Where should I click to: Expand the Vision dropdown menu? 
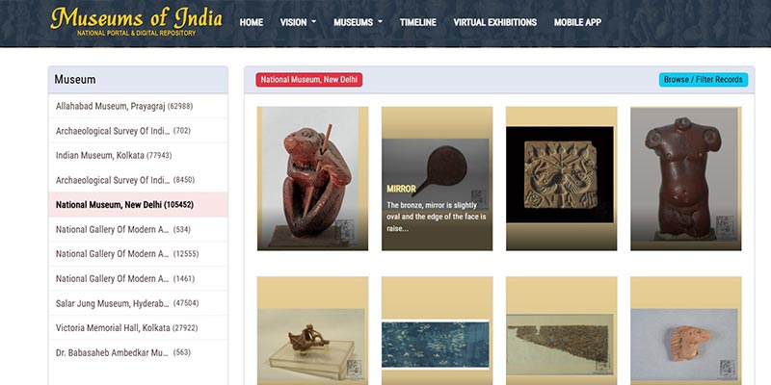pos(298,22)
